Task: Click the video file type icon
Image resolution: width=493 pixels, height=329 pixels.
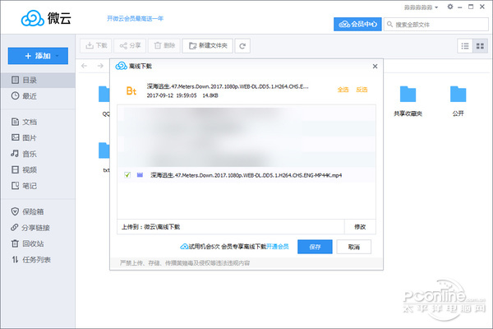Action: (140, 175)
